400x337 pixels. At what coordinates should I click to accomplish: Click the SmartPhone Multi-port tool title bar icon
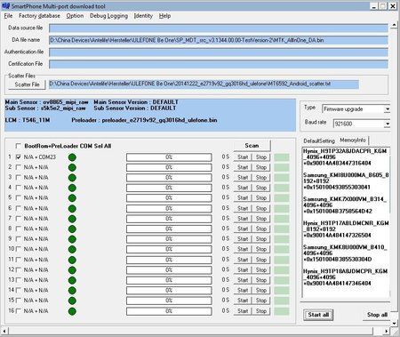click(5, 5)
